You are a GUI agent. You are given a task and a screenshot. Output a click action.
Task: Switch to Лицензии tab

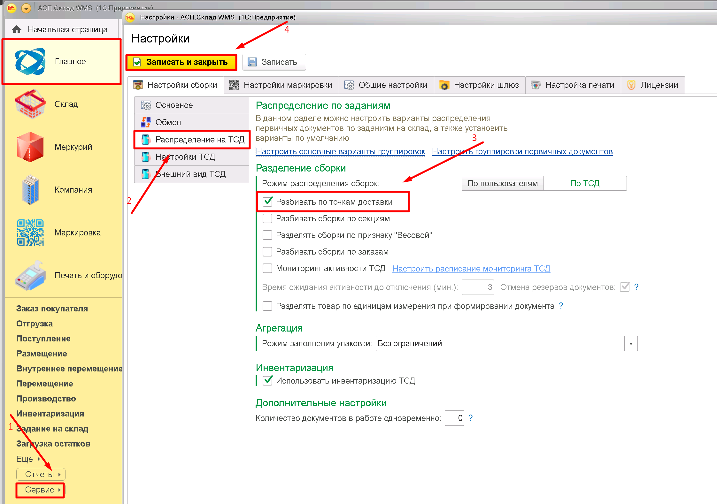(x=653, y=85)
